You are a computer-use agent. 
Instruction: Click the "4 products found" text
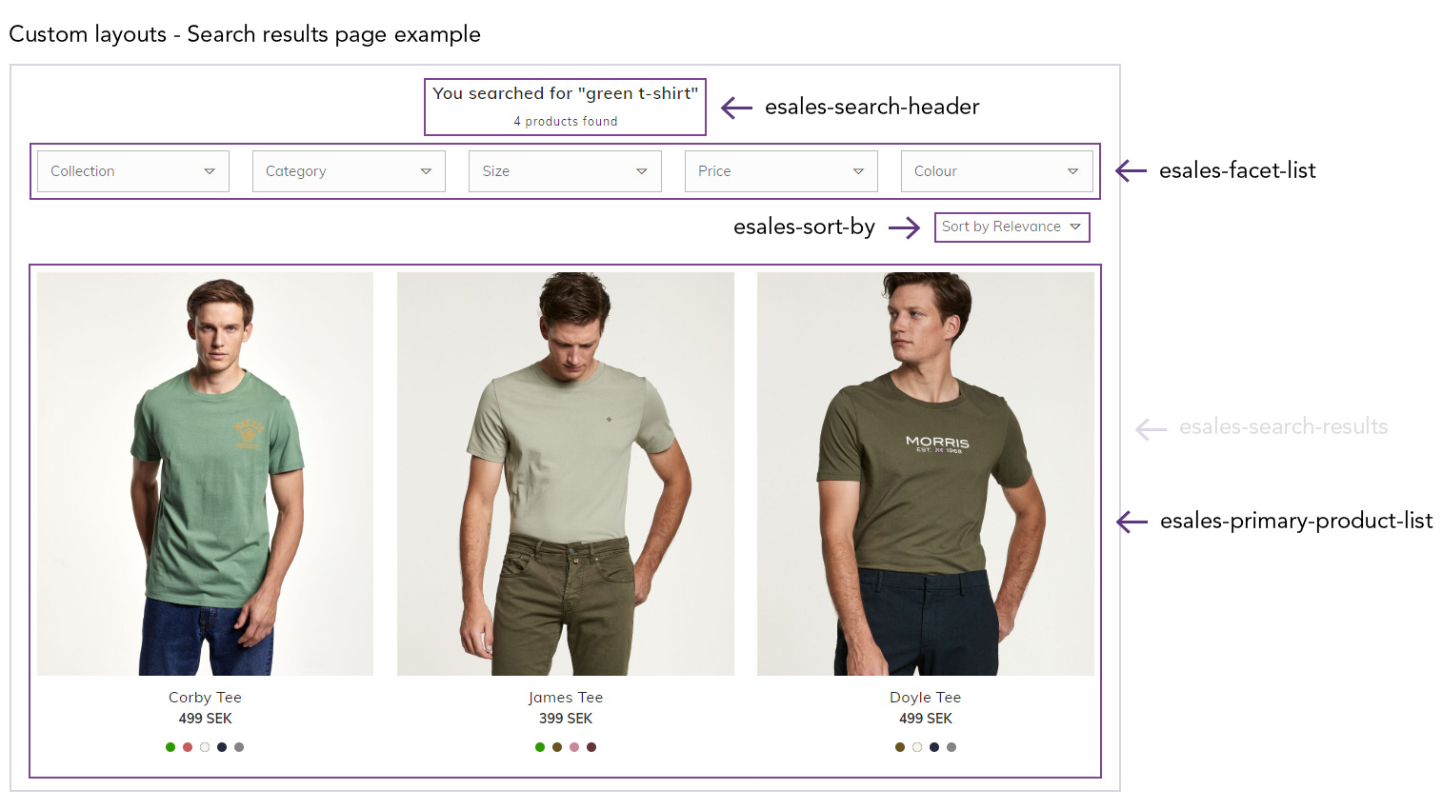point(566,122)
